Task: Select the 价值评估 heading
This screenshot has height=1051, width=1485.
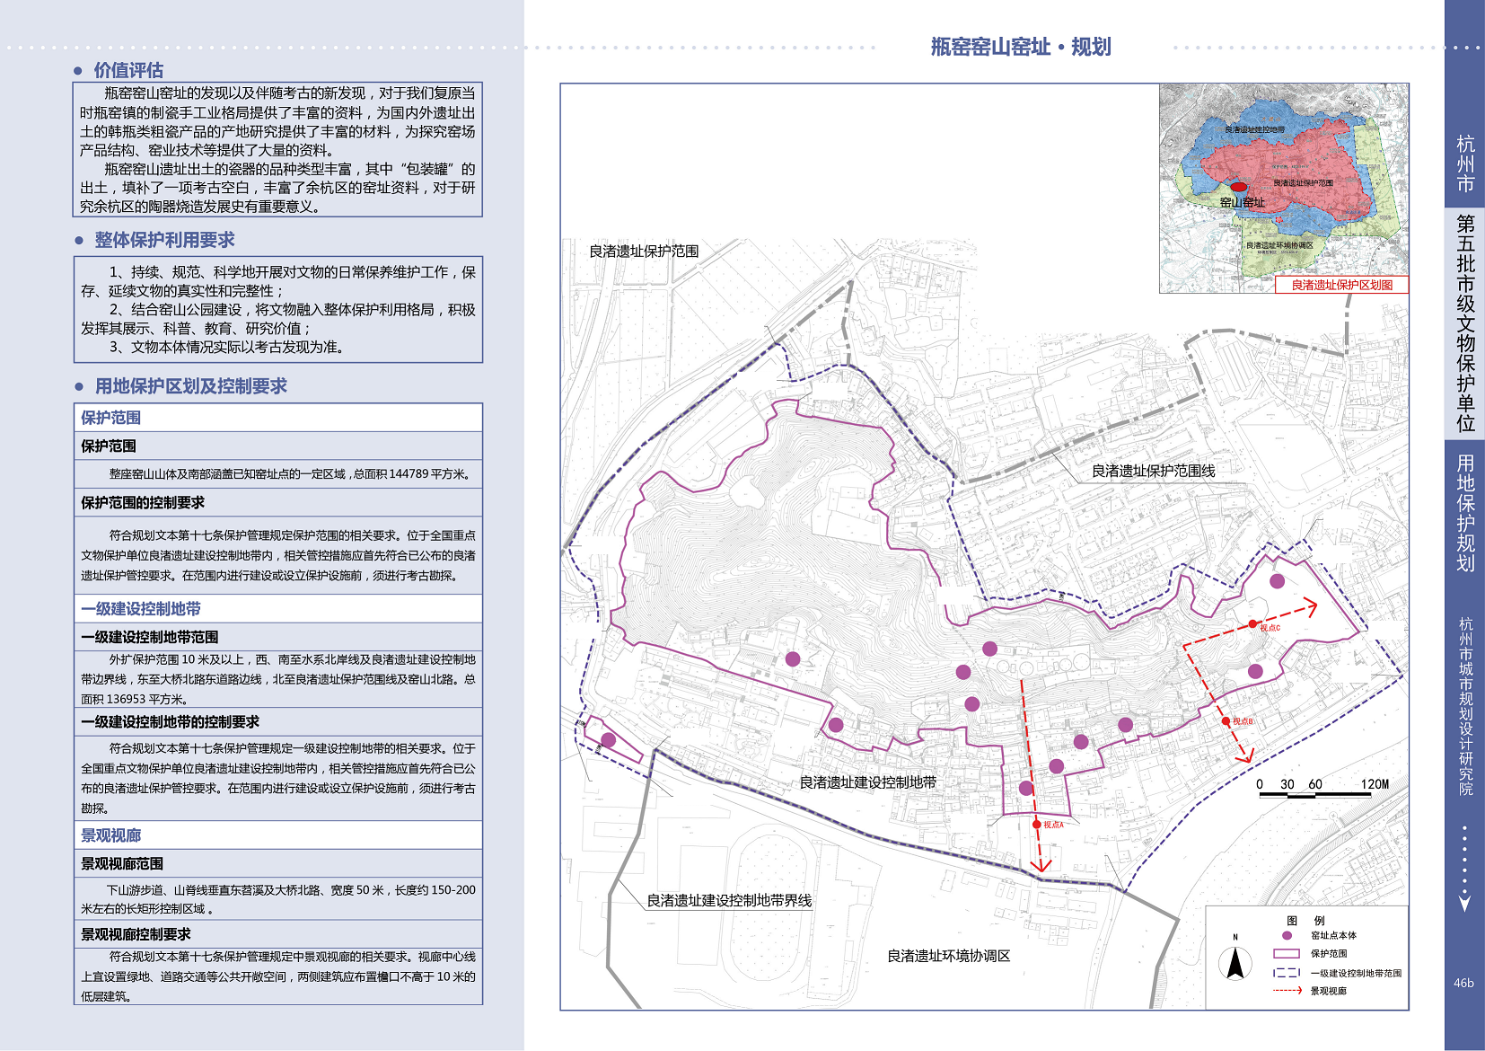Action: point(128,70)
